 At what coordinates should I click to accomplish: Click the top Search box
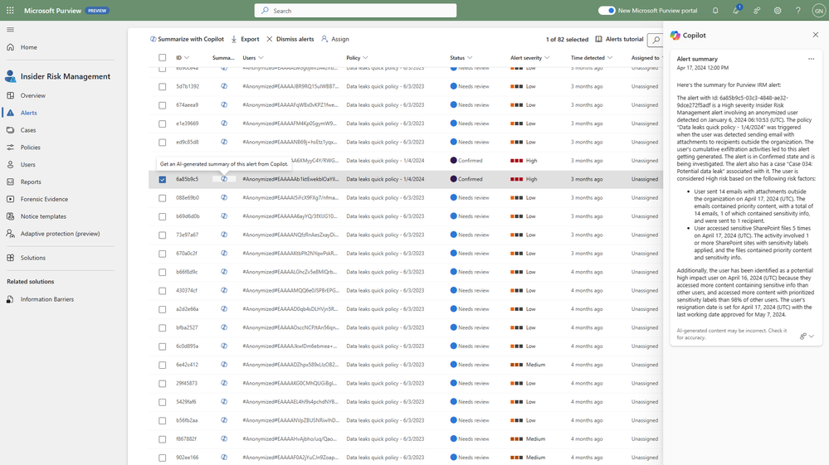355,11
